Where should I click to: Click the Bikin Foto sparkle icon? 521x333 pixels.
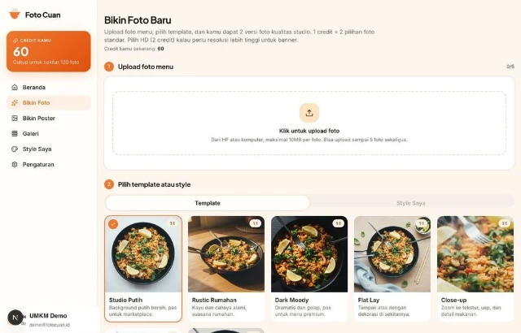point(15,103)
